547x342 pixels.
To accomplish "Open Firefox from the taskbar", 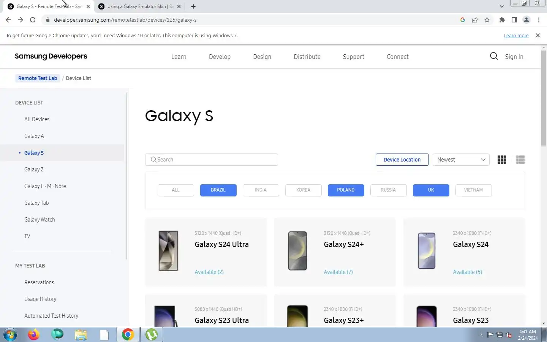I will pyautogui.click(x=34, y=335).
